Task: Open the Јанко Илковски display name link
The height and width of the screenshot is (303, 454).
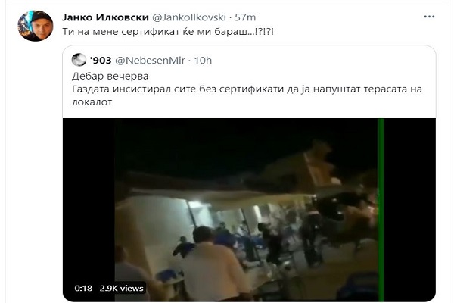Action: pos(105,17)
